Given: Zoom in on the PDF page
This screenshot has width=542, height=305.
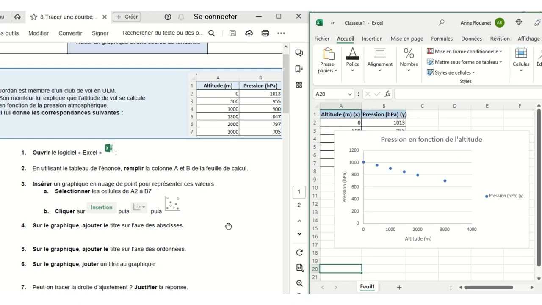Looking at the screenshot, I should point(299,283).
